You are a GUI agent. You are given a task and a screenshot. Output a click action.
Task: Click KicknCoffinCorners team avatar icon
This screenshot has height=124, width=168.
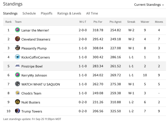click(x=18, y=57)
